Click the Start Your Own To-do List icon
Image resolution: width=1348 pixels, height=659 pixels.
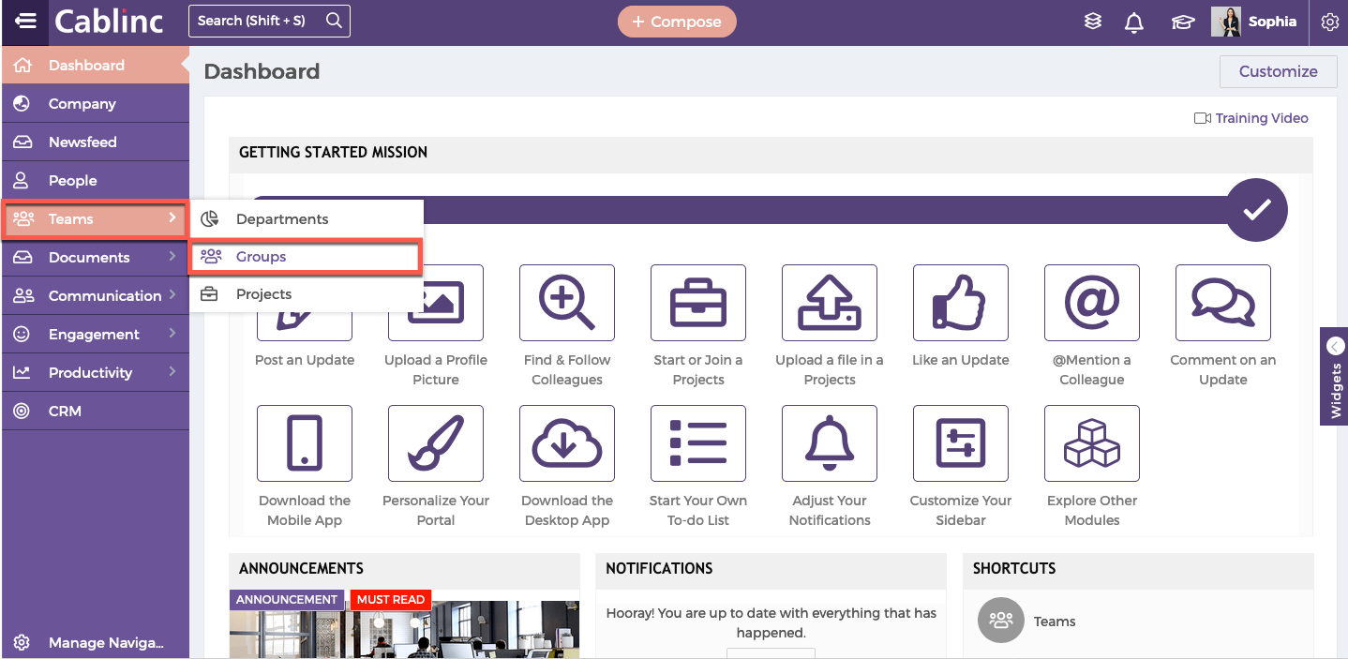point(698,443)
